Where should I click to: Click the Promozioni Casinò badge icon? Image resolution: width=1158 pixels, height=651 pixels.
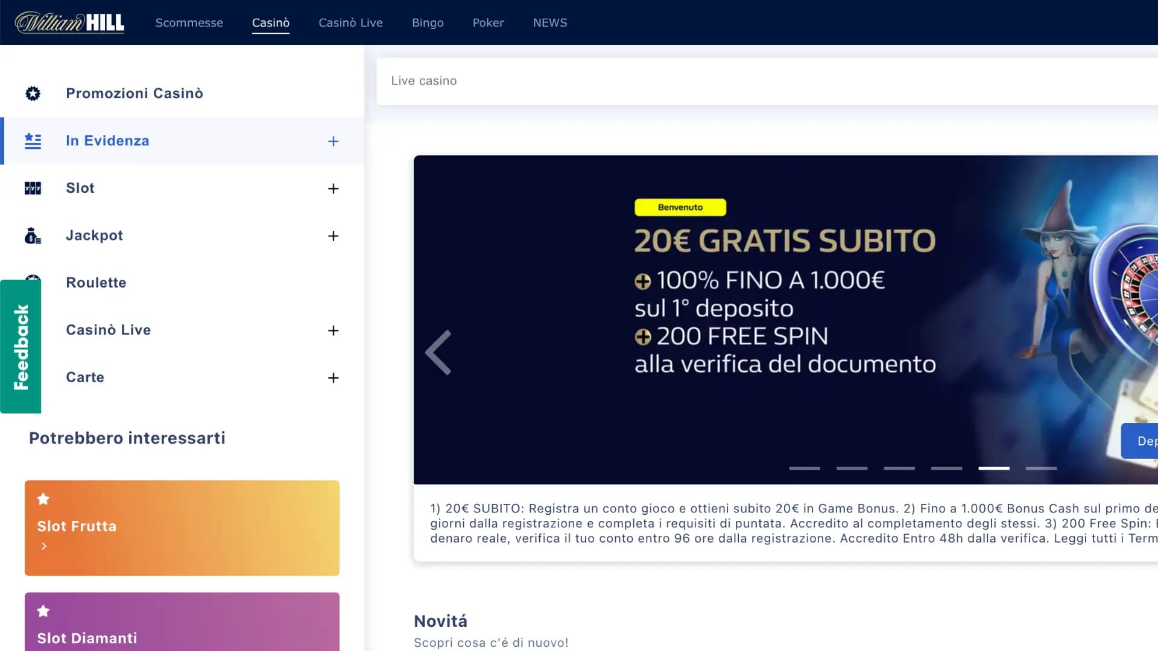click(x=33, y=93)
